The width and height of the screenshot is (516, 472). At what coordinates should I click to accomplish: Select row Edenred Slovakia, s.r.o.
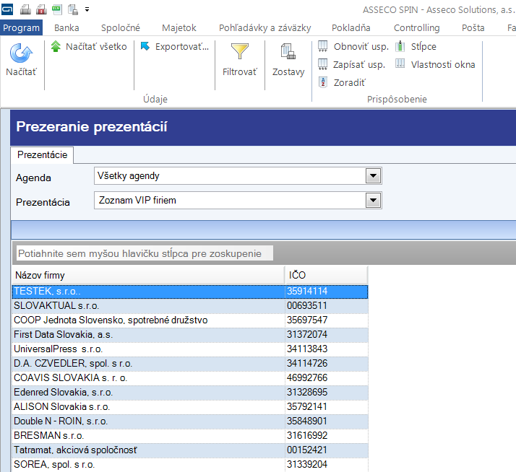(x=190, y=393)
